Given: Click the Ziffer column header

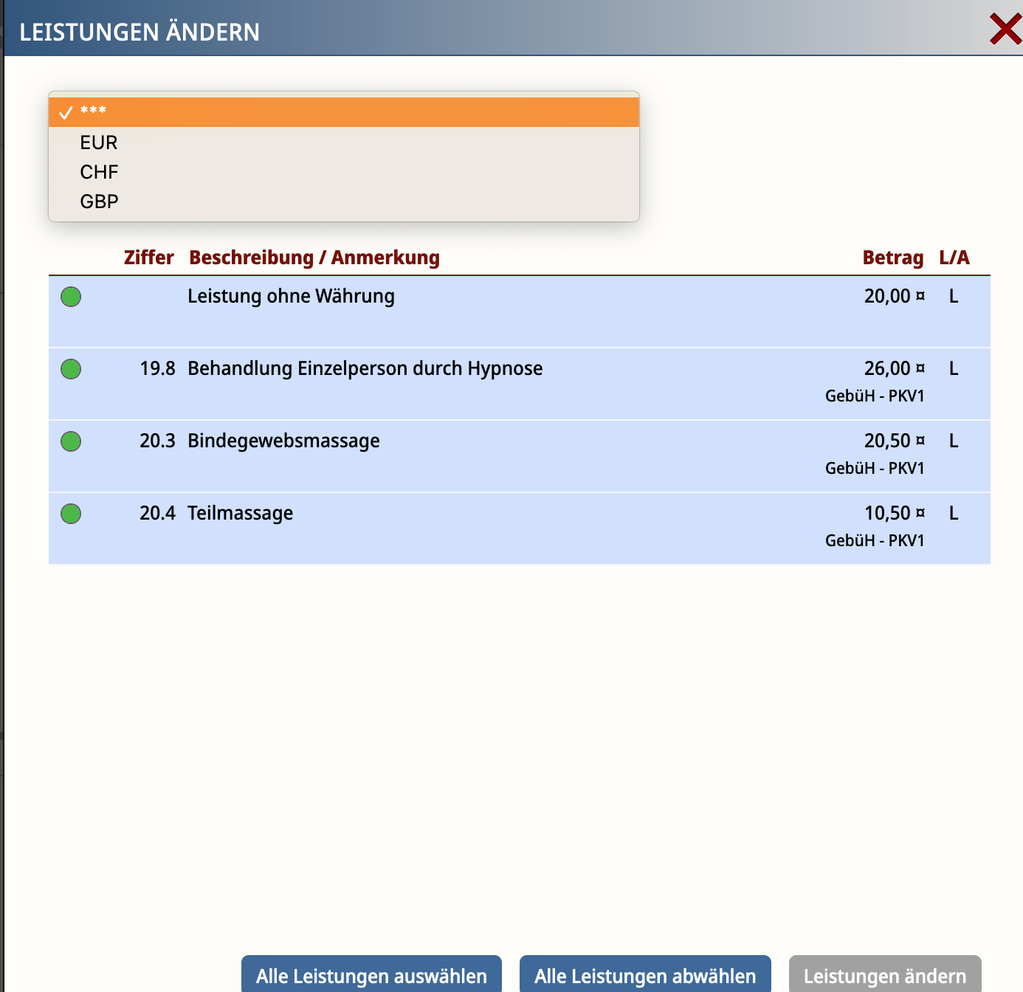Looking at the screenshot, I should point(148,258).
